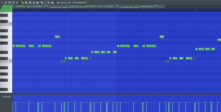The height and width of the screenshot is (112, 221).
Task: Open Piano roll - BoomBapVST channel selector
Action: point(74,3)
